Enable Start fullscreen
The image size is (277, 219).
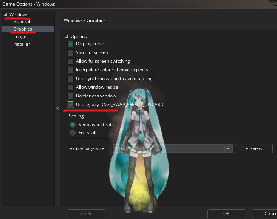coord(71,52)
